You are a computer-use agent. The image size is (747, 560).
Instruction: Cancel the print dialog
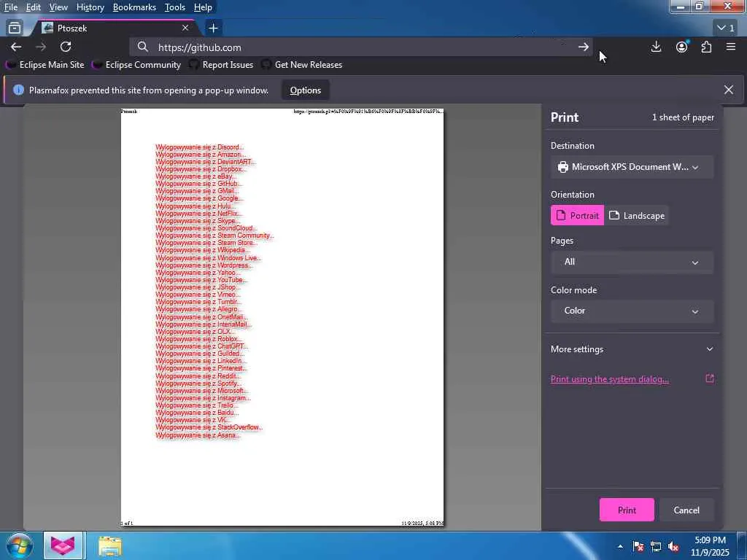686,510
